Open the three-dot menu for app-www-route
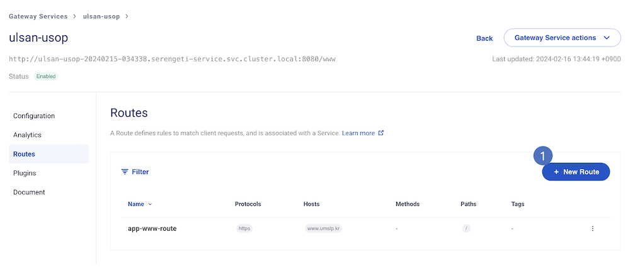This screenshot has height=269, width=630. click(592, 229)
